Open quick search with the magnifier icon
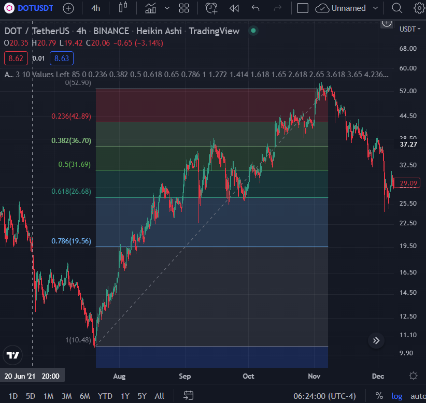The width and height of the screenshot is (426, 403). (397, 8)
